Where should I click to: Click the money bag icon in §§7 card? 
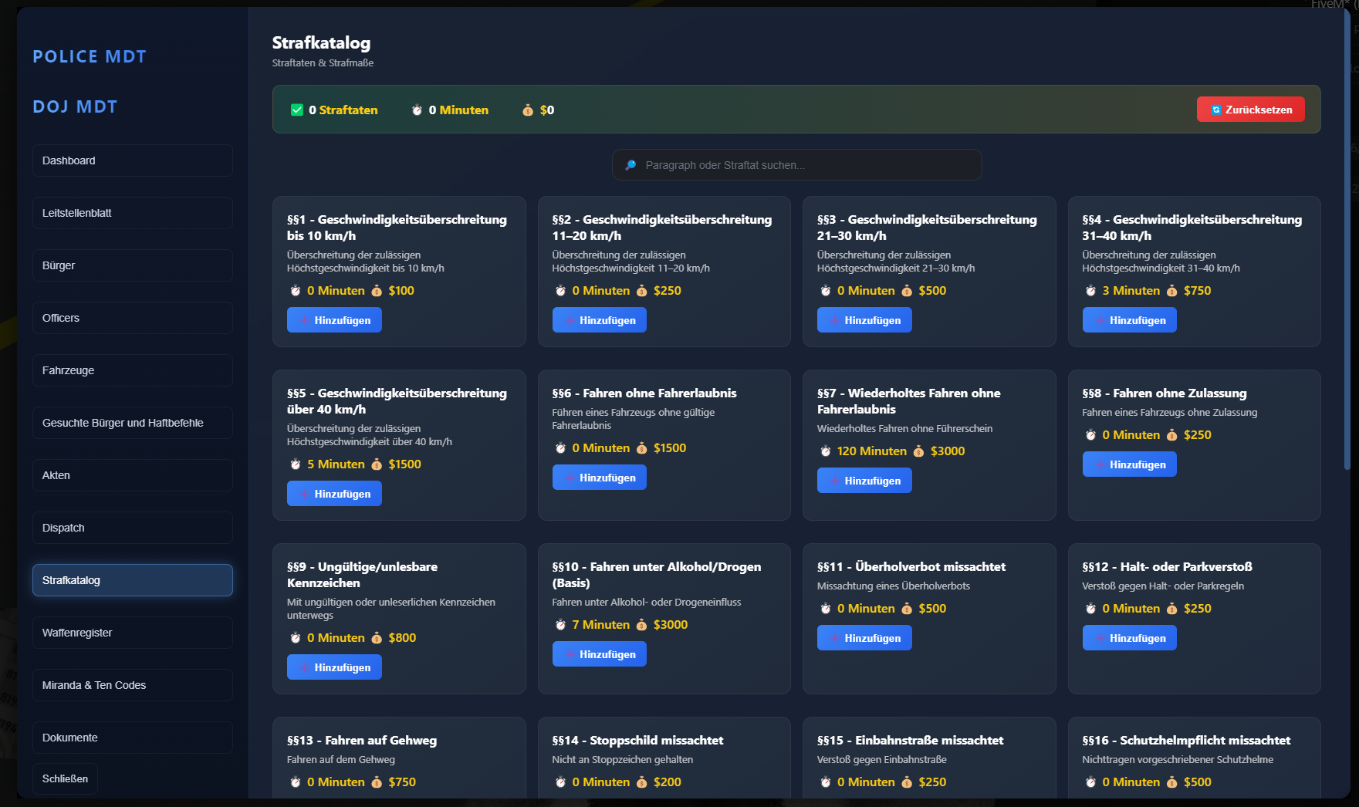point(918,451)
